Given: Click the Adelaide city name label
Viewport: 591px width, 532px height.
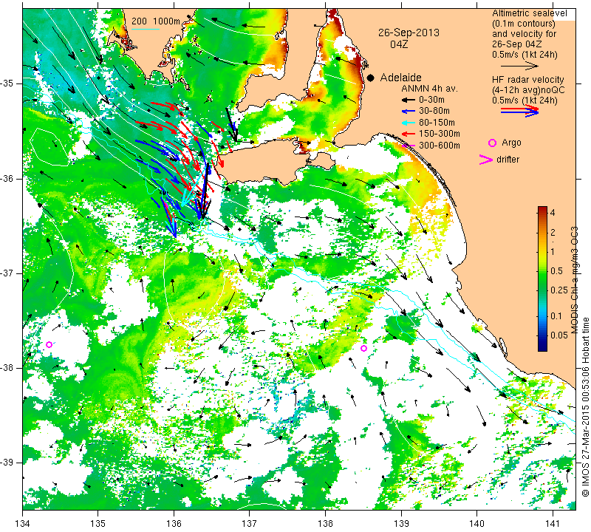Looking at the screenshot, I should pos(400,78).
